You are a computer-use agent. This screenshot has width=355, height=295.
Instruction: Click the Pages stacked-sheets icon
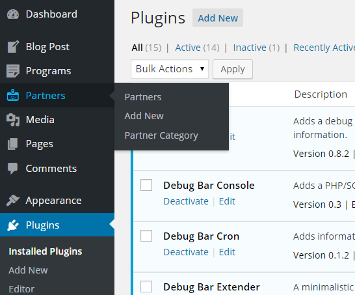(x=13, y=144)
